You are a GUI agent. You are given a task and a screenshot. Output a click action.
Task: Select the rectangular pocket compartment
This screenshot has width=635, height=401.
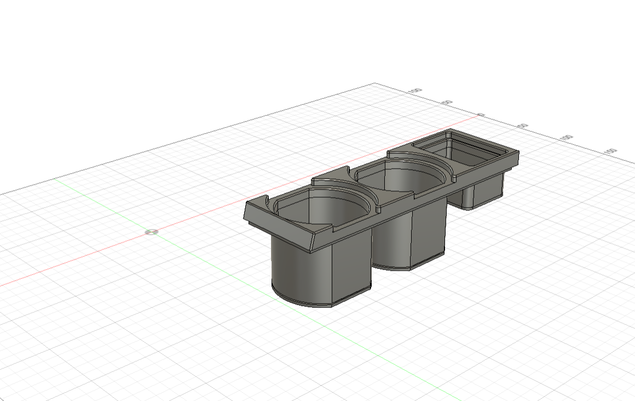click(x=471, y=156)
